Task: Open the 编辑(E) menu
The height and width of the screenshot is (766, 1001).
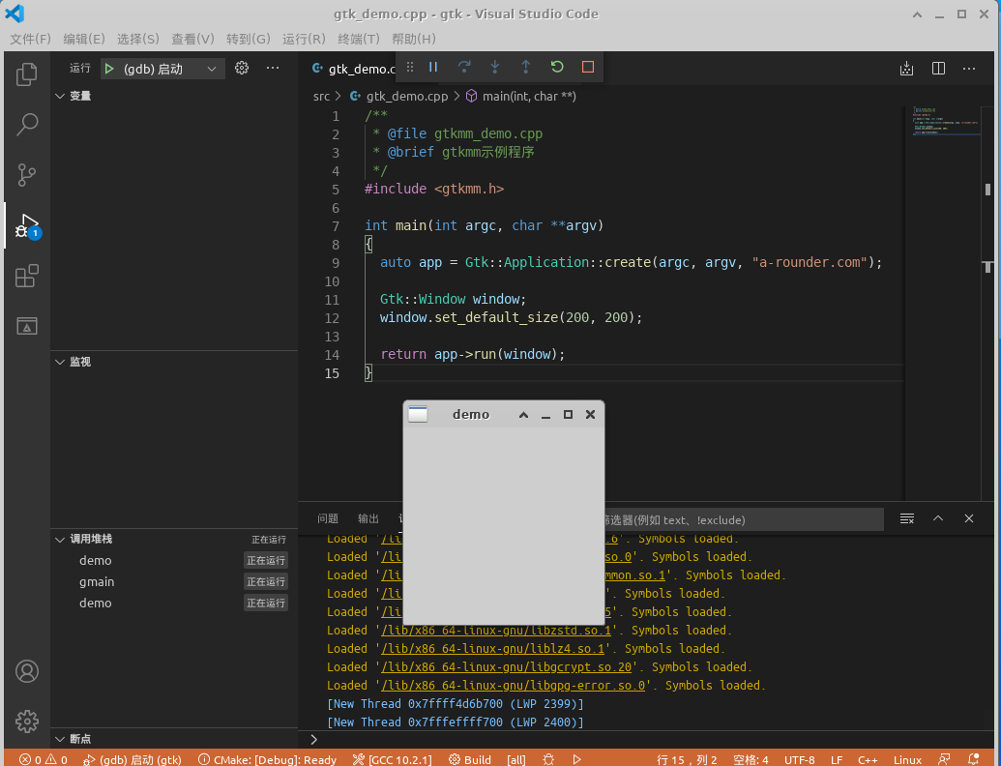Action: coord(83,39)
